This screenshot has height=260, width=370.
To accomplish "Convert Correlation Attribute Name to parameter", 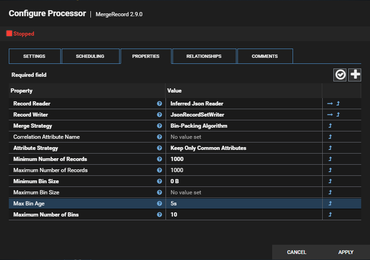I will point(330,136).
